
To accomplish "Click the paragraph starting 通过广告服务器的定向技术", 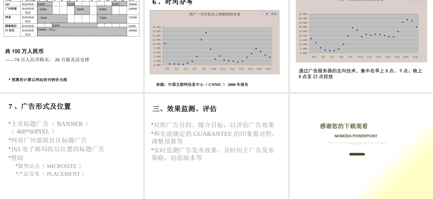I will 360,74.
